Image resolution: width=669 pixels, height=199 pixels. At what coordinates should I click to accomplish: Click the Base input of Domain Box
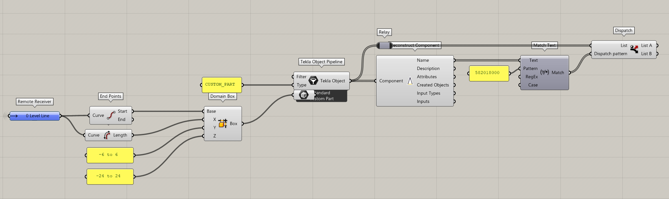coord(211,111)
